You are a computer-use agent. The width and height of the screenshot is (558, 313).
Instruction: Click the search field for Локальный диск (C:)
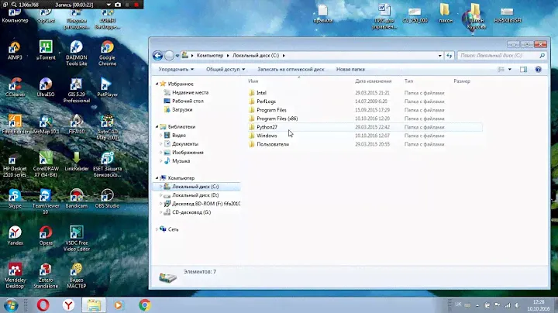point(496,56)
